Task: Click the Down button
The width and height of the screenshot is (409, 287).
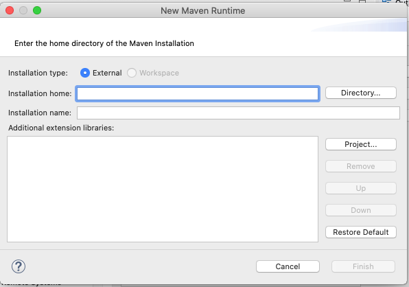Action: coord(361,210)
